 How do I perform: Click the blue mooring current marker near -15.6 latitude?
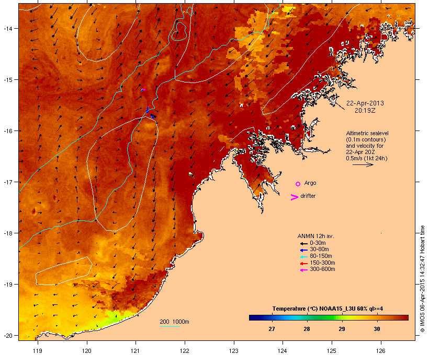click(147, 110)
